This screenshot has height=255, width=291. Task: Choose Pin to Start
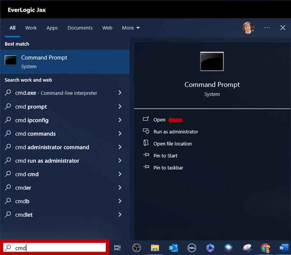165,156
